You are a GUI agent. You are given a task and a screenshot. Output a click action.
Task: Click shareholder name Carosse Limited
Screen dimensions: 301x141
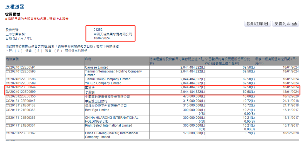tap(96, 67)
